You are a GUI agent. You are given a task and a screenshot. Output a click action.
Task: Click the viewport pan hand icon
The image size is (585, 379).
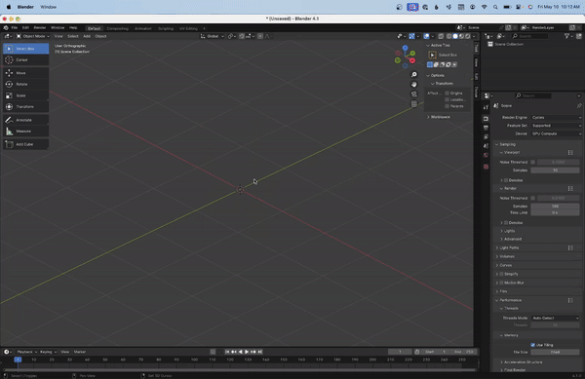(x=413, y=84)
